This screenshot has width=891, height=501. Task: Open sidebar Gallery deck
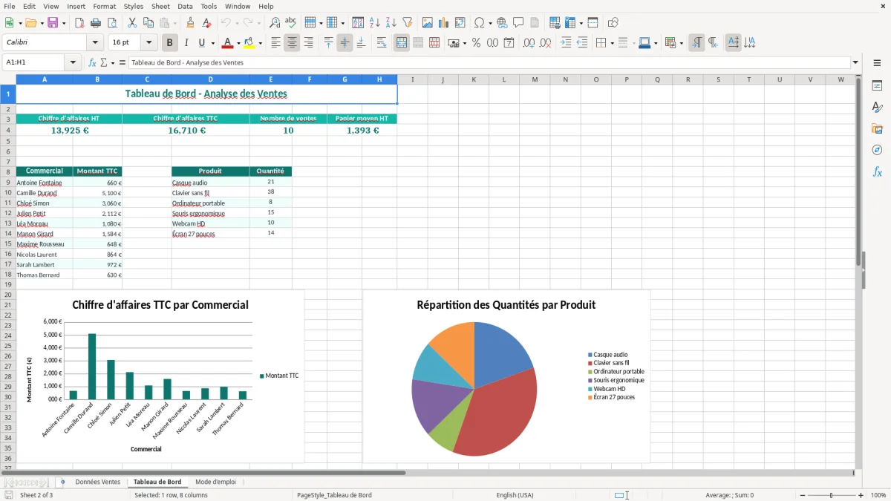point(877,128)
